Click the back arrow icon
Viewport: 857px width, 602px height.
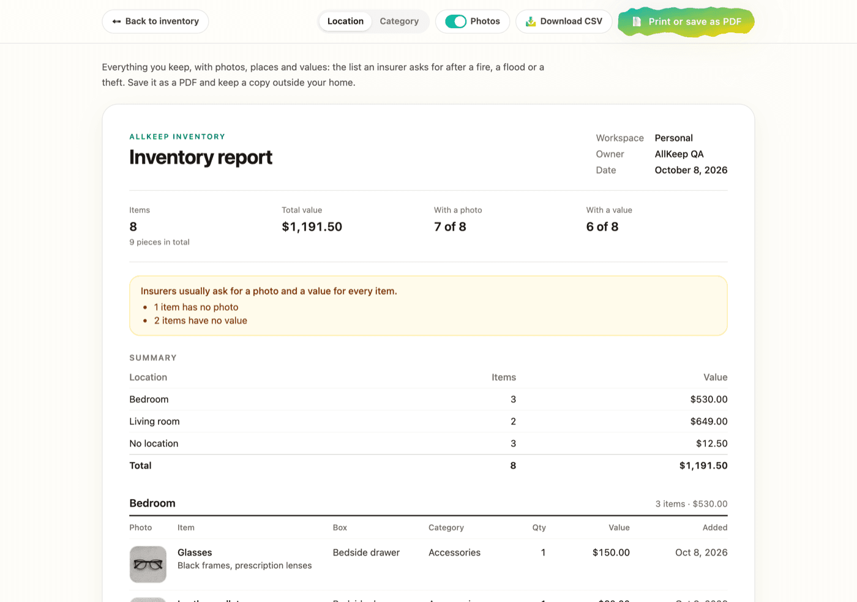pos(116,21)
